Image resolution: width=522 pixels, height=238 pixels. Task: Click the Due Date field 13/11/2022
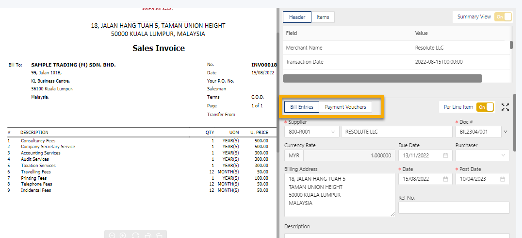coord(425,155)
